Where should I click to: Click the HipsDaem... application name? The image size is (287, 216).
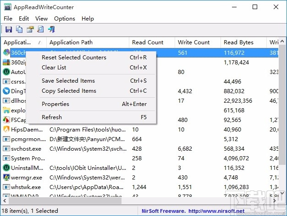click(27, 130)
